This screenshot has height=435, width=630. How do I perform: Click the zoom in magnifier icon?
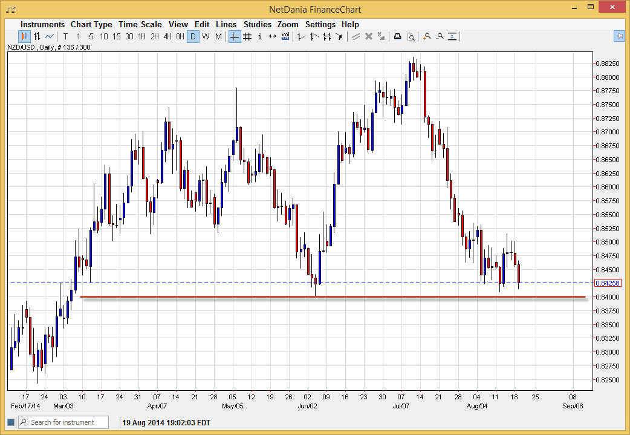click(427, 37)
